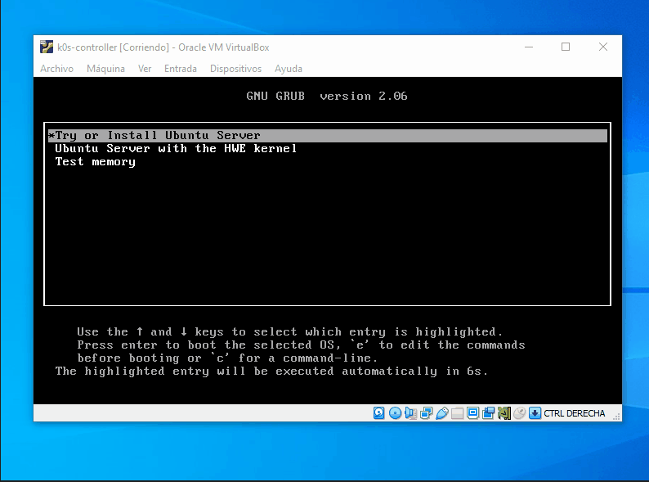Open the Ver menu
This screenshot has height=482, width=649.
145,69
